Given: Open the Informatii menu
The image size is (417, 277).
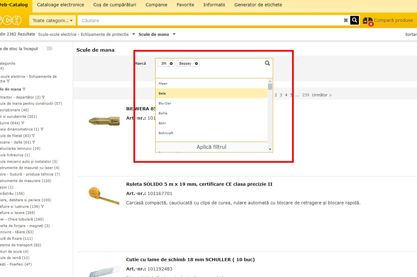Looking at the screenshot, I should point(214,5).
